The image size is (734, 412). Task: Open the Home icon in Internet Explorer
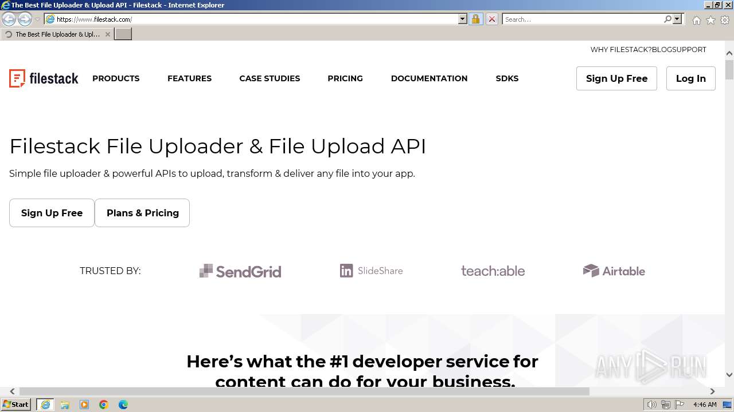tap(696, 20)
